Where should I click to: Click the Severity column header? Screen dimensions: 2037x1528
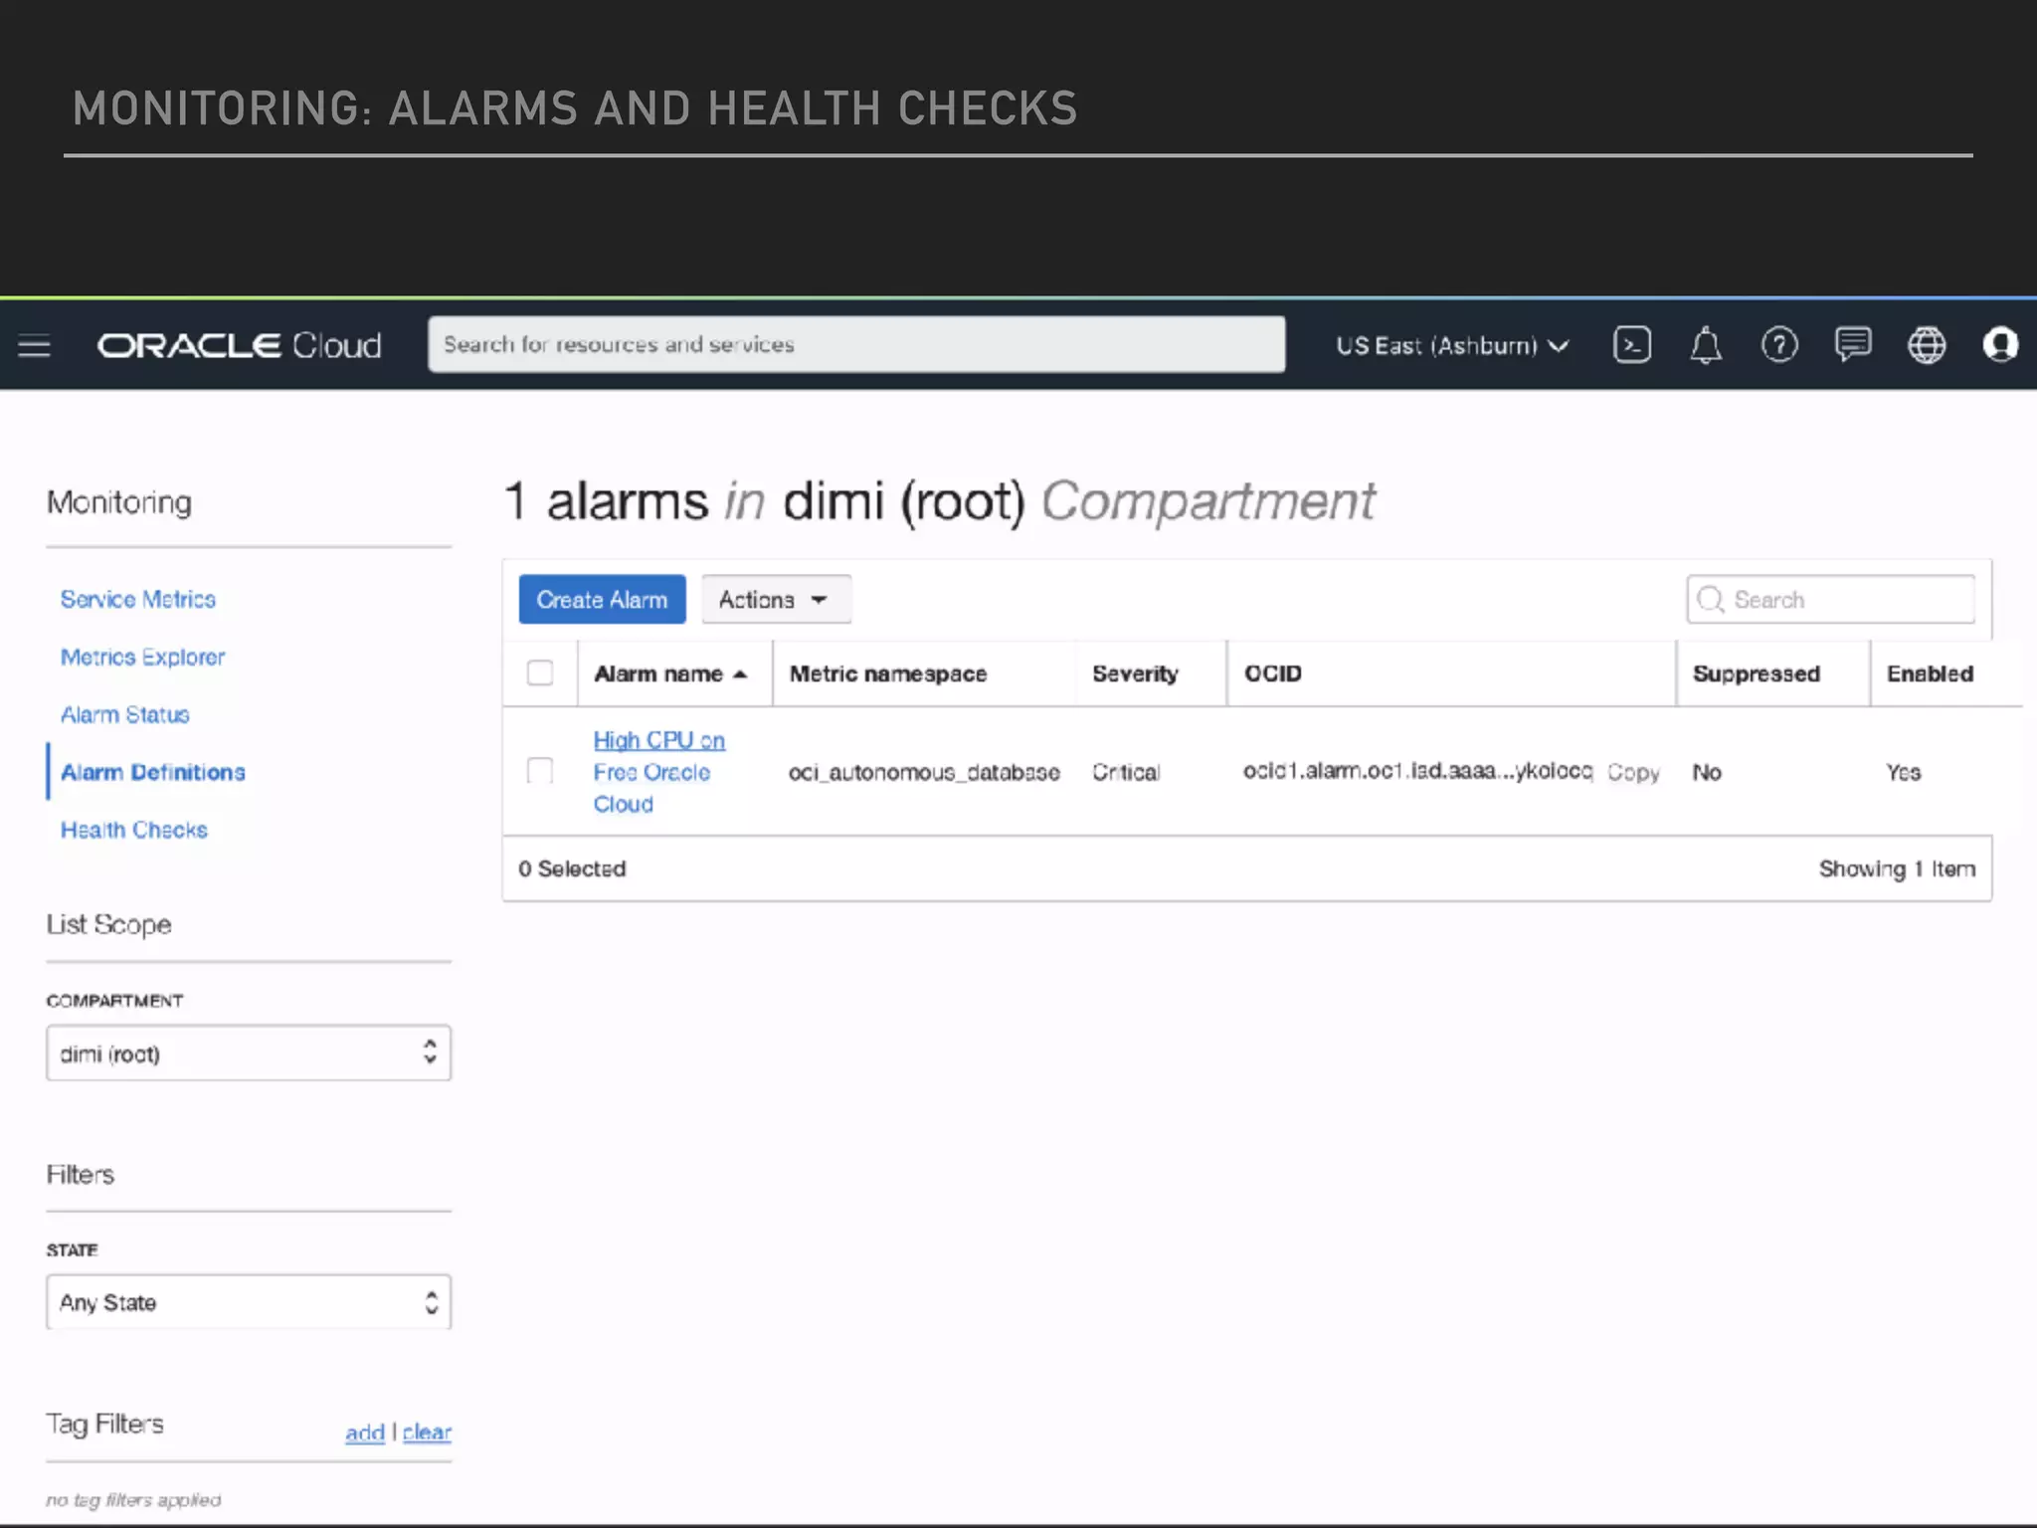1135,673
